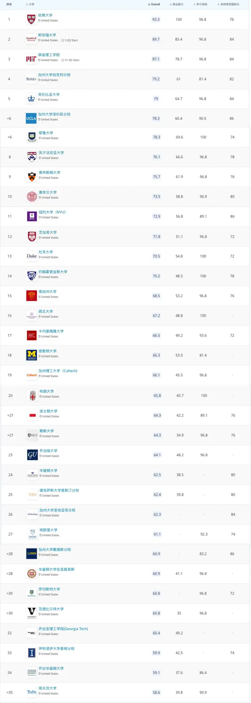251x703 pixels.
Task: Sort by the 学习体验 column header
Action: point(200,5)
